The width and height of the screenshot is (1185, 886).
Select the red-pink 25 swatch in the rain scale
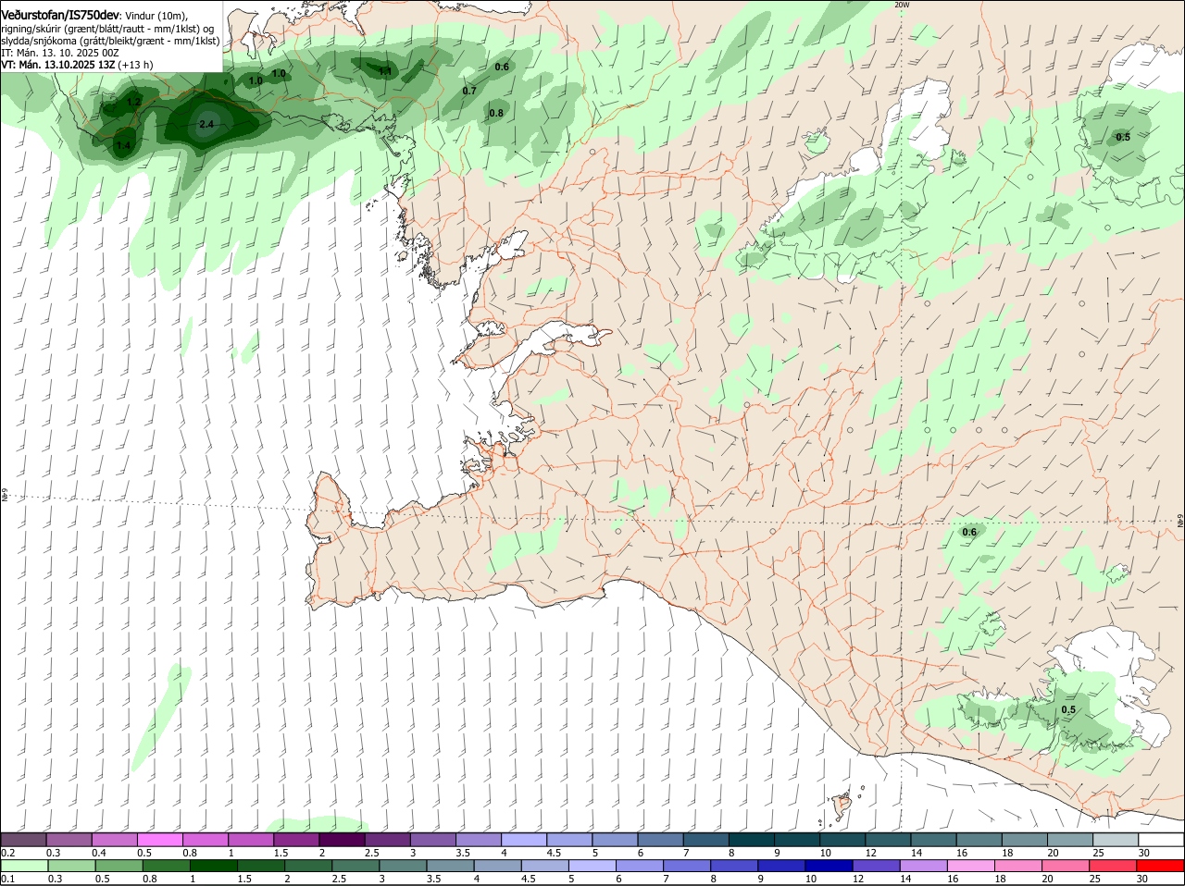pyautogui.click(x=1113, y=866)
